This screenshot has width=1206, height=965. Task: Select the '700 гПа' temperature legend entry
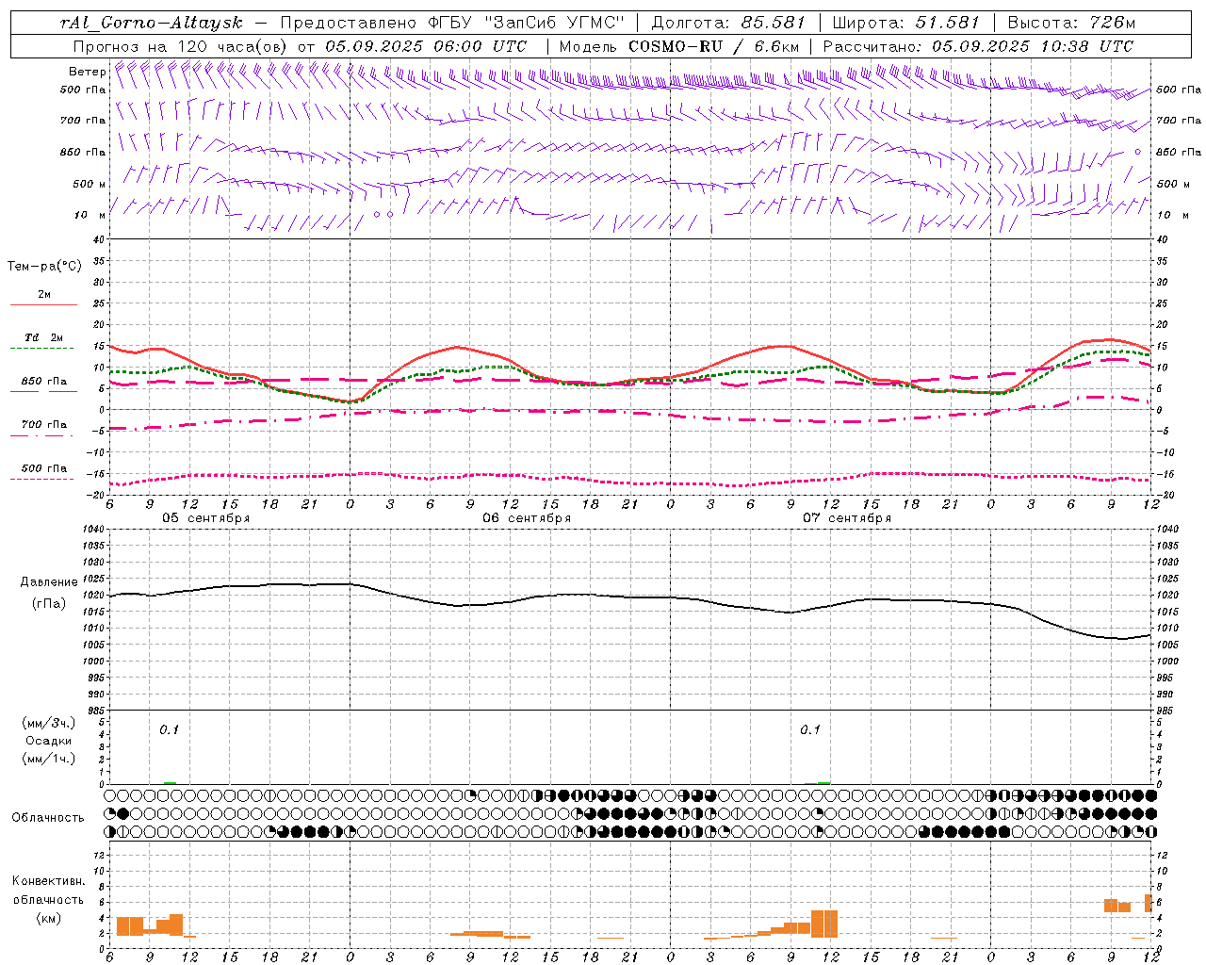click(x=43, y=425)
